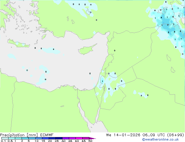Click the legend value "50"
The width and height of the screenshot is (185, 142).
(x=90, y=141)
